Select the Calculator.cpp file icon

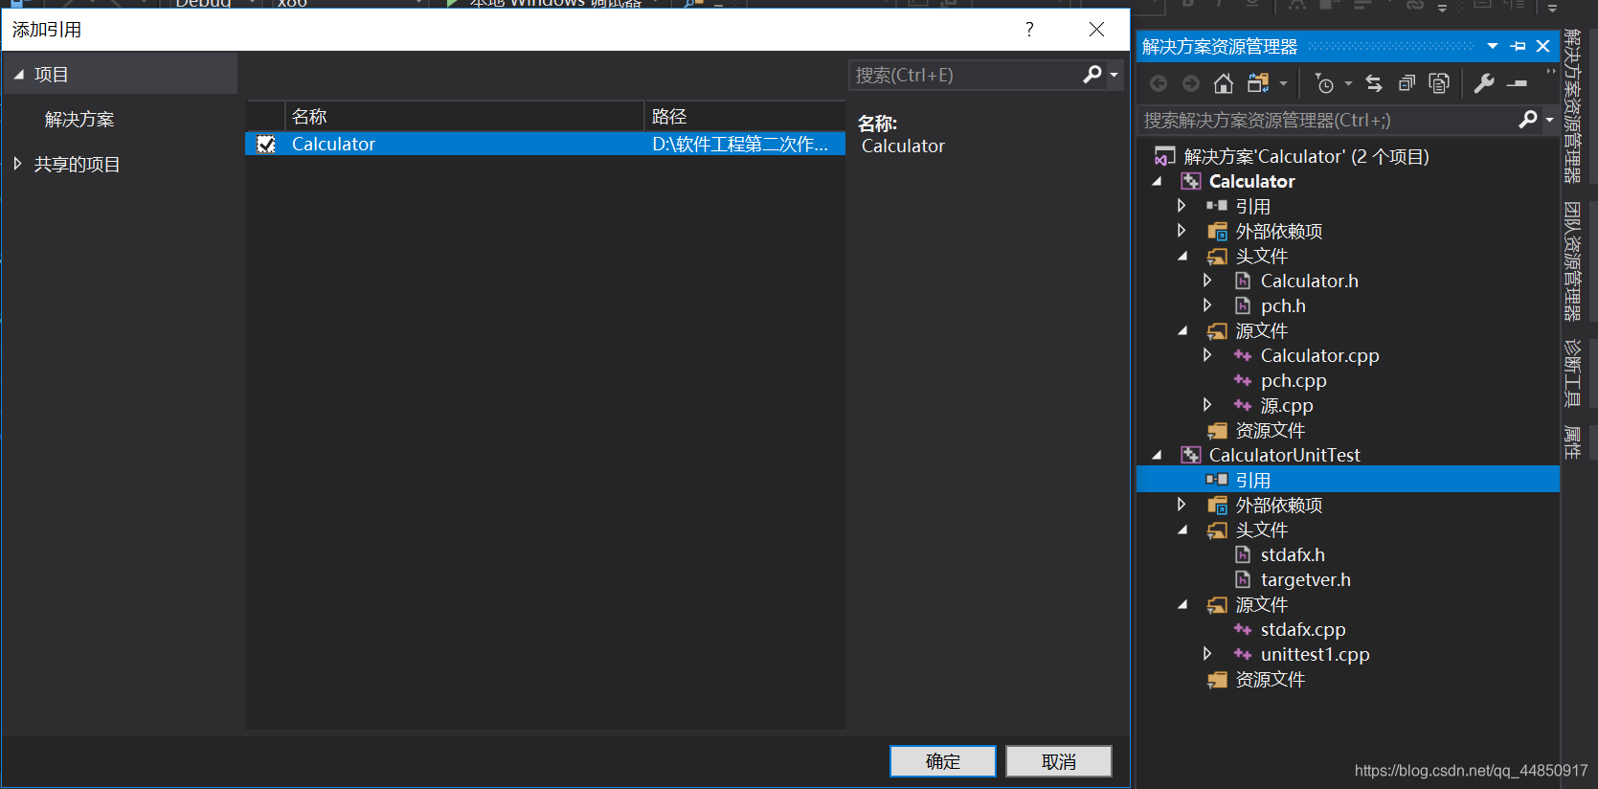click(1243, 355)
